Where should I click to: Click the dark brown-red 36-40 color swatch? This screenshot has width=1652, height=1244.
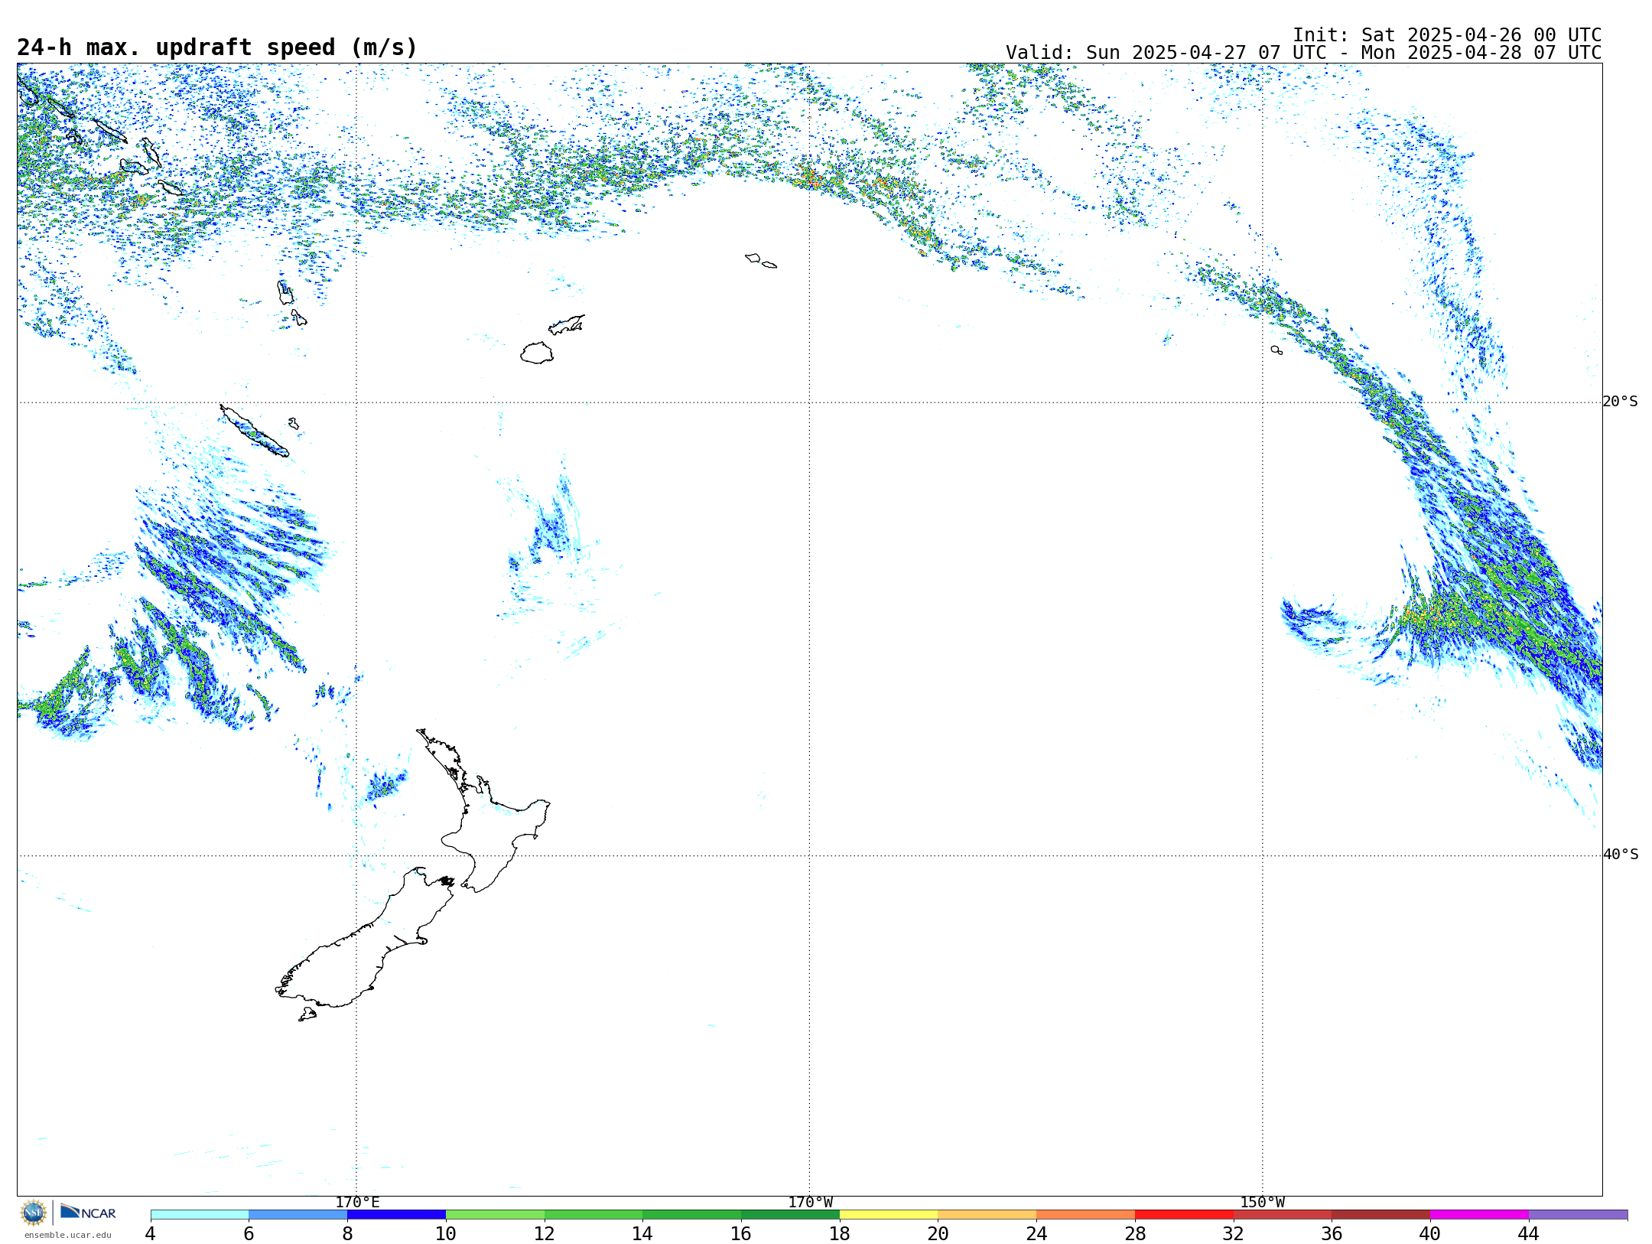(x=1381, y=1215)
